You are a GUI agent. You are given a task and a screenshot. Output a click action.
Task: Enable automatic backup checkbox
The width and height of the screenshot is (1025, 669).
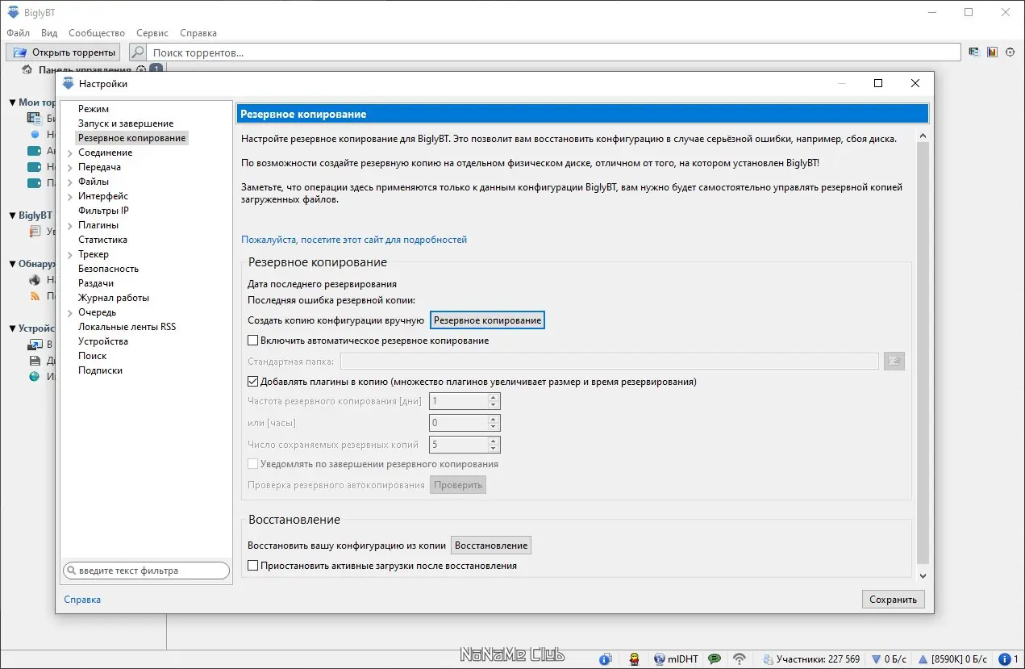click(x=253, y=341)
